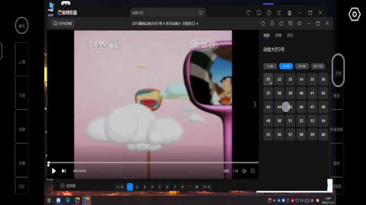366x205 pixels.
Task: Click the 上滑 overlay button
Action: [22, 59]
